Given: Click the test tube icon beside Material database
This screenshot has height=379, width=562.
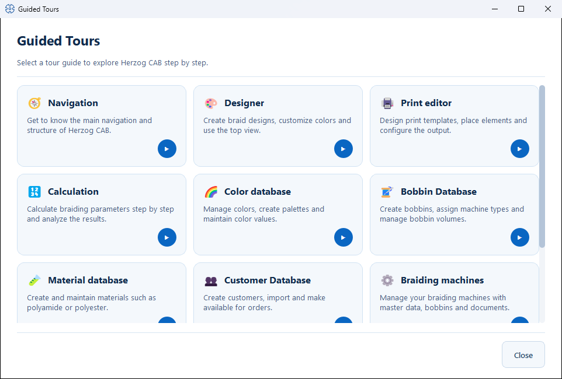Looking at the screenshot, I should 34,280.
